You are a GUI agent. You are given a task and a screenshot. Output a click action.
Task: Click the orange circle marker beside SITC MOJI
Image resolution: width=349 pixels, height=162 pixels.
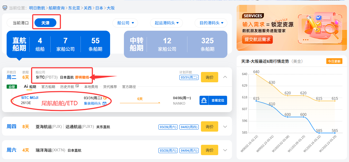[x=12, y=100]
